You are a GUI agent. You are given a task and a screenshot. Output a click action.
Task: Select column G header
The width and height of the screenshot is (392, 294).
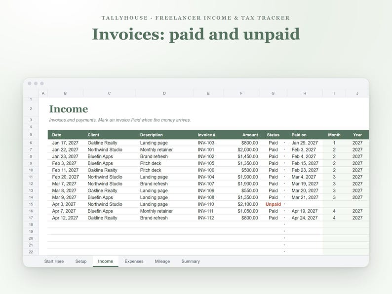pyautogui.click(x=273, y=93)
